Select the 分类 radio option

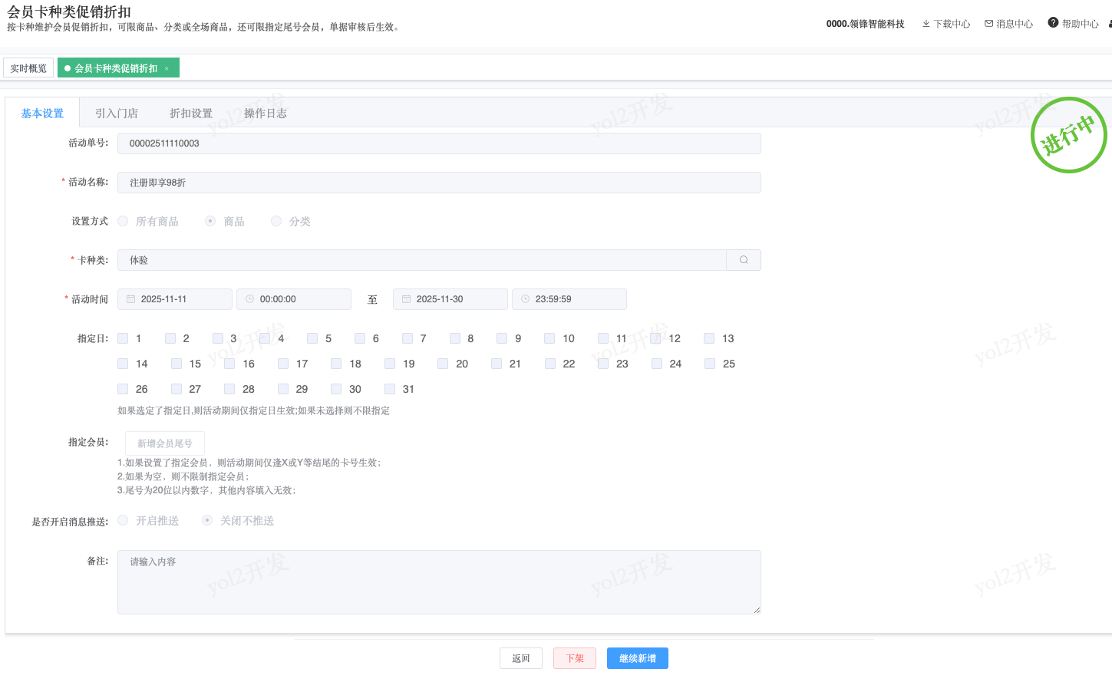coord(276,221)
